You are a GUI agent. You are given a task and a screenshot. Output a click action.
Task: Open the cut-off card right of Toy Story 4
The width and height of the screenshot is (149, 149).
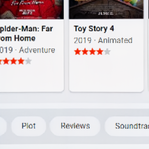[148, 46]
